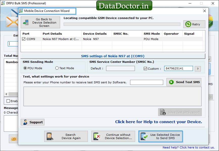Viewport: 219px width, 151px height.
Task: Open SMSC help question mark button
Action: (198, 69)
